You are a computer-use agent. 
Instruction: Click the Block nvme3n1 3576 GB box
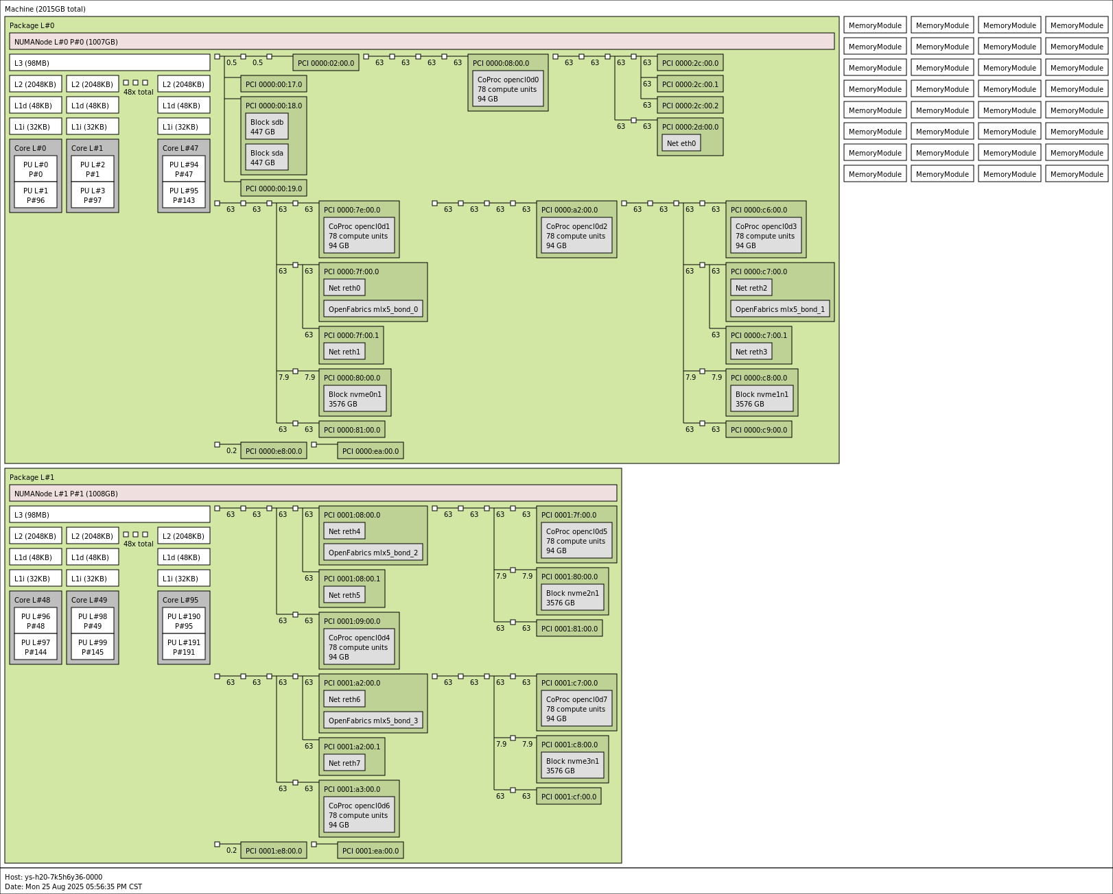click(x=572, y=766)
